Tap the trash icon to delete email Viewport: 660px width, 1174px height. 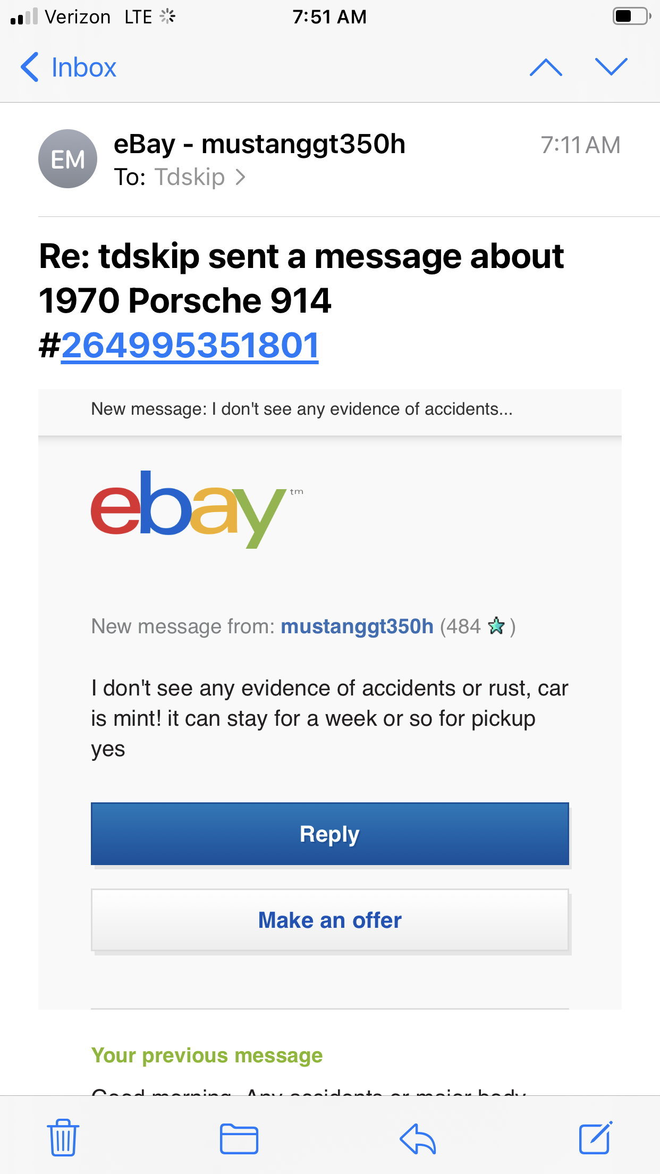pyautogui.click(x=63, y=1138)
